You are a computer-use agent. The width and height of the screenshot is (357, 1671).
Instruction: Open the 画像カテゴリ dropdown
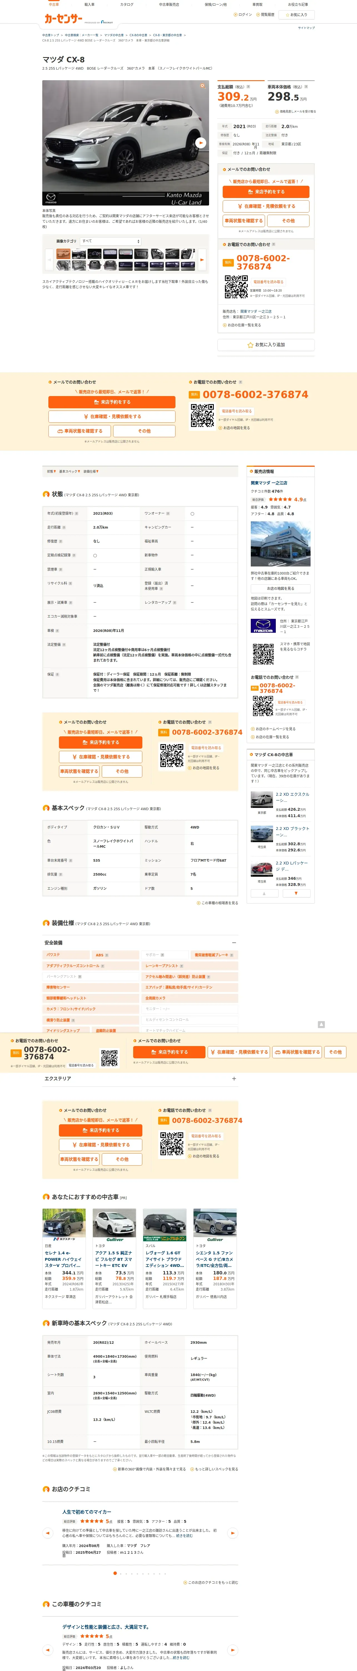tap(110, 241)
